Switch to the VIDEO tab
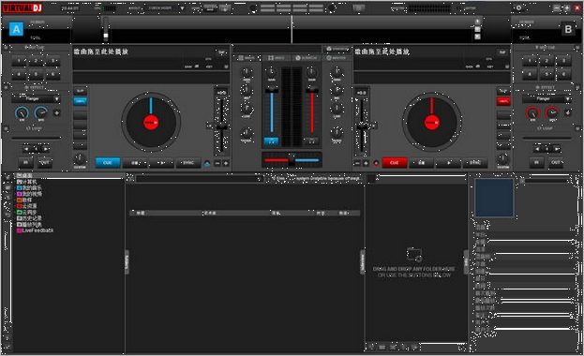584x356 pixels. click(277, 58)
